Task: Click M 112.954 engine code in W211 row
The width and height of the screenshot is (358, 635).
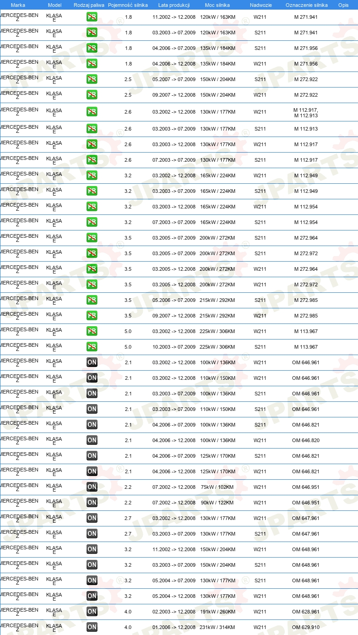Action: point(306,207)
